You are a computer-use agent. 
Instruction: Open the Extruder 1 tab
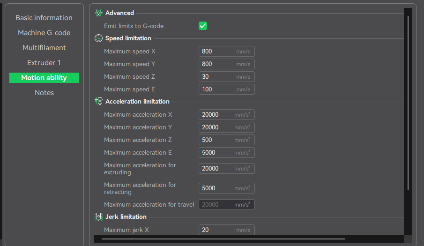pyautogui.click(x=44, y=63)
